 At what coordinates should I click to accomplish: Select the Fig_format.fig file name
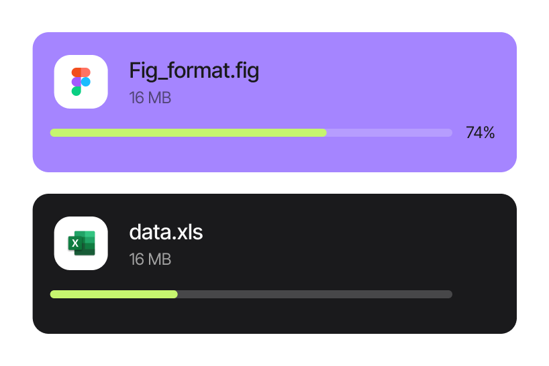pyautogui.click(x=193, y=70)
